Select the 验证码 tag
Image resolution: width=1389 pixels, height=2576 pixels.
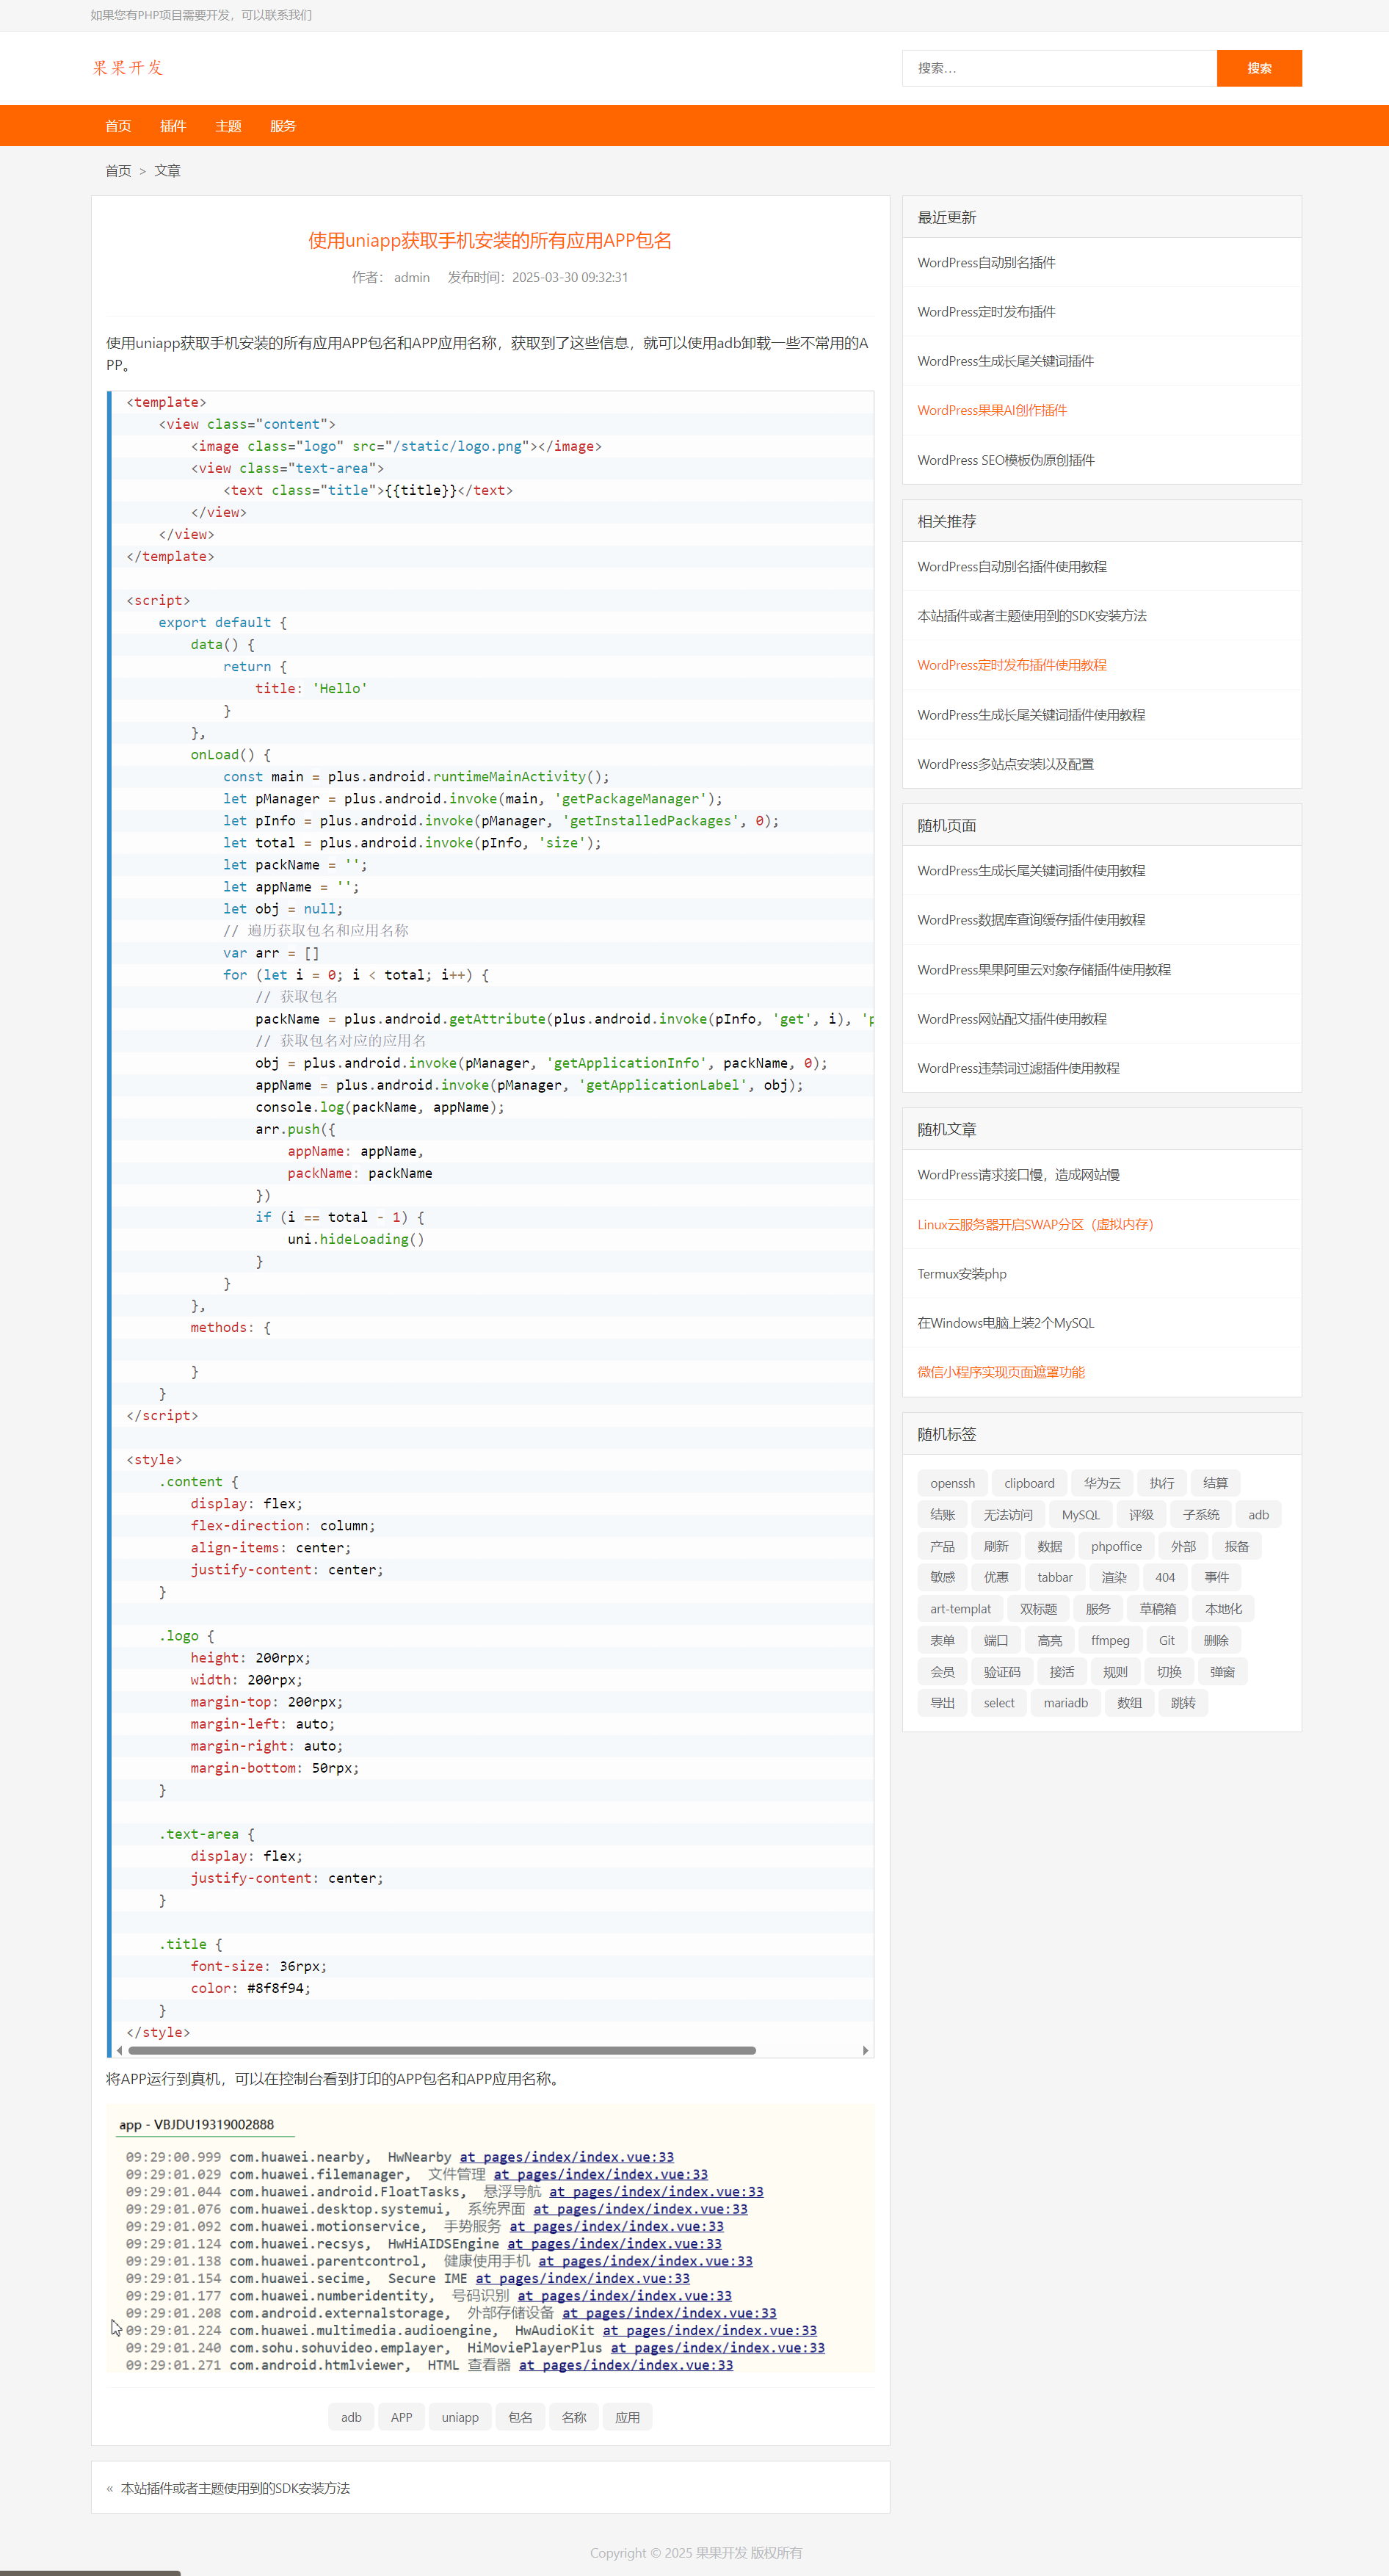click(1002, 1672)
